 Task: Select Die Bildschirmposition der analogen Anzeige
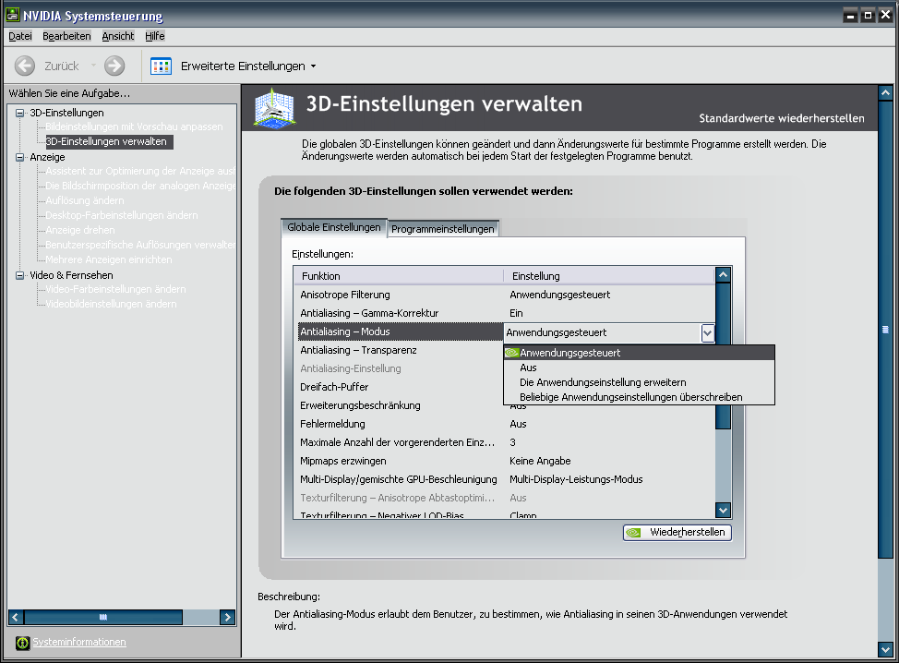click(x=140, y=186)
